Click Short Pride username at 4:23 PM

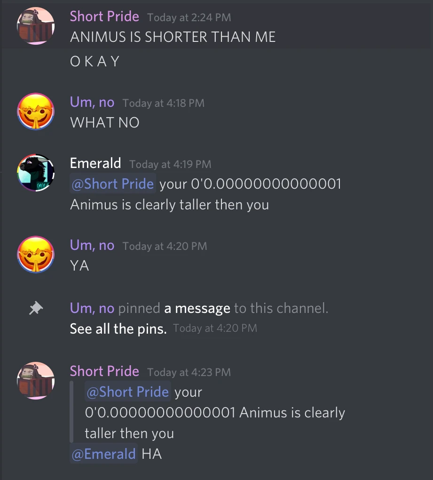click(104, 371)
